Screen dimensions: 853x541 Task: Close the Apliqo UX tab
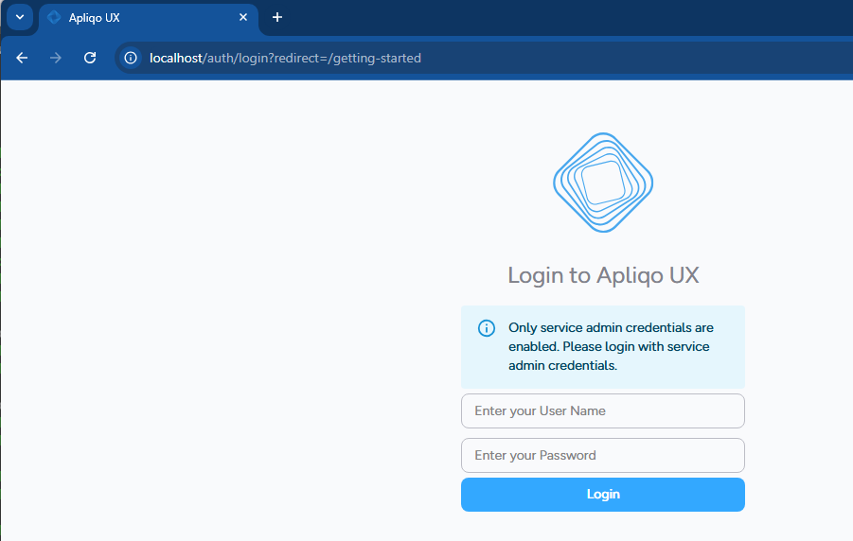click(x=243, y=18)
